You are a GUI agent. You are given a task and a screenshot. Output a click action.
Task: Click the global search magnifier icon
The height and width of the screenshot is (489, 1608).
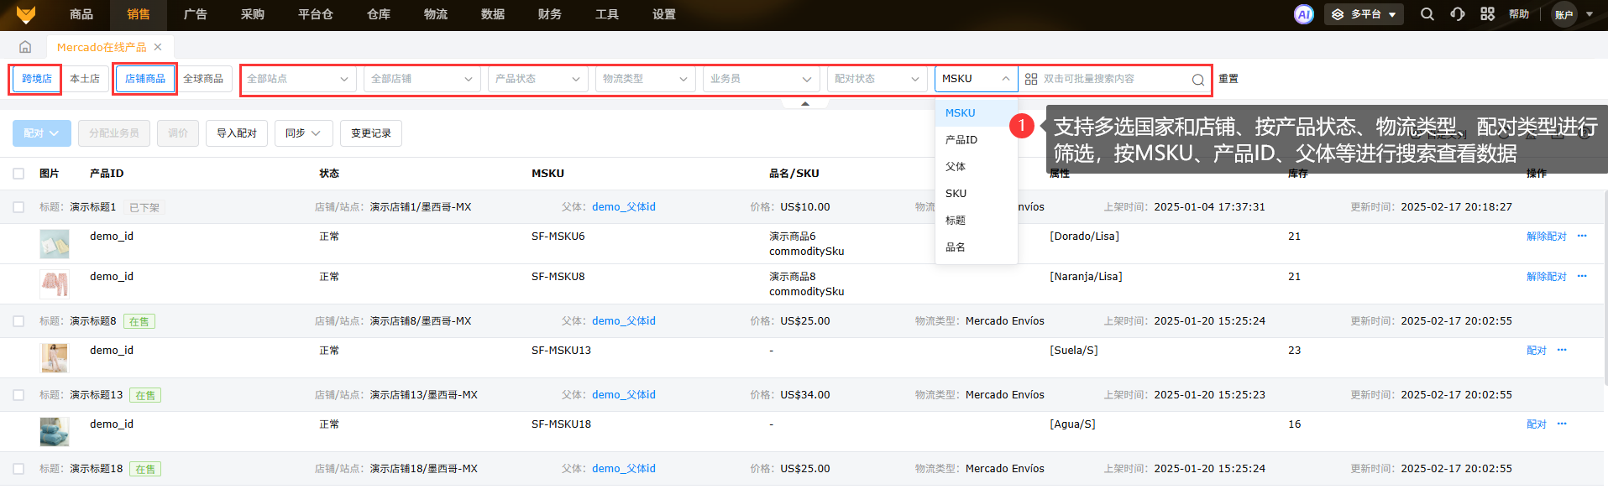pos(1427,14)
